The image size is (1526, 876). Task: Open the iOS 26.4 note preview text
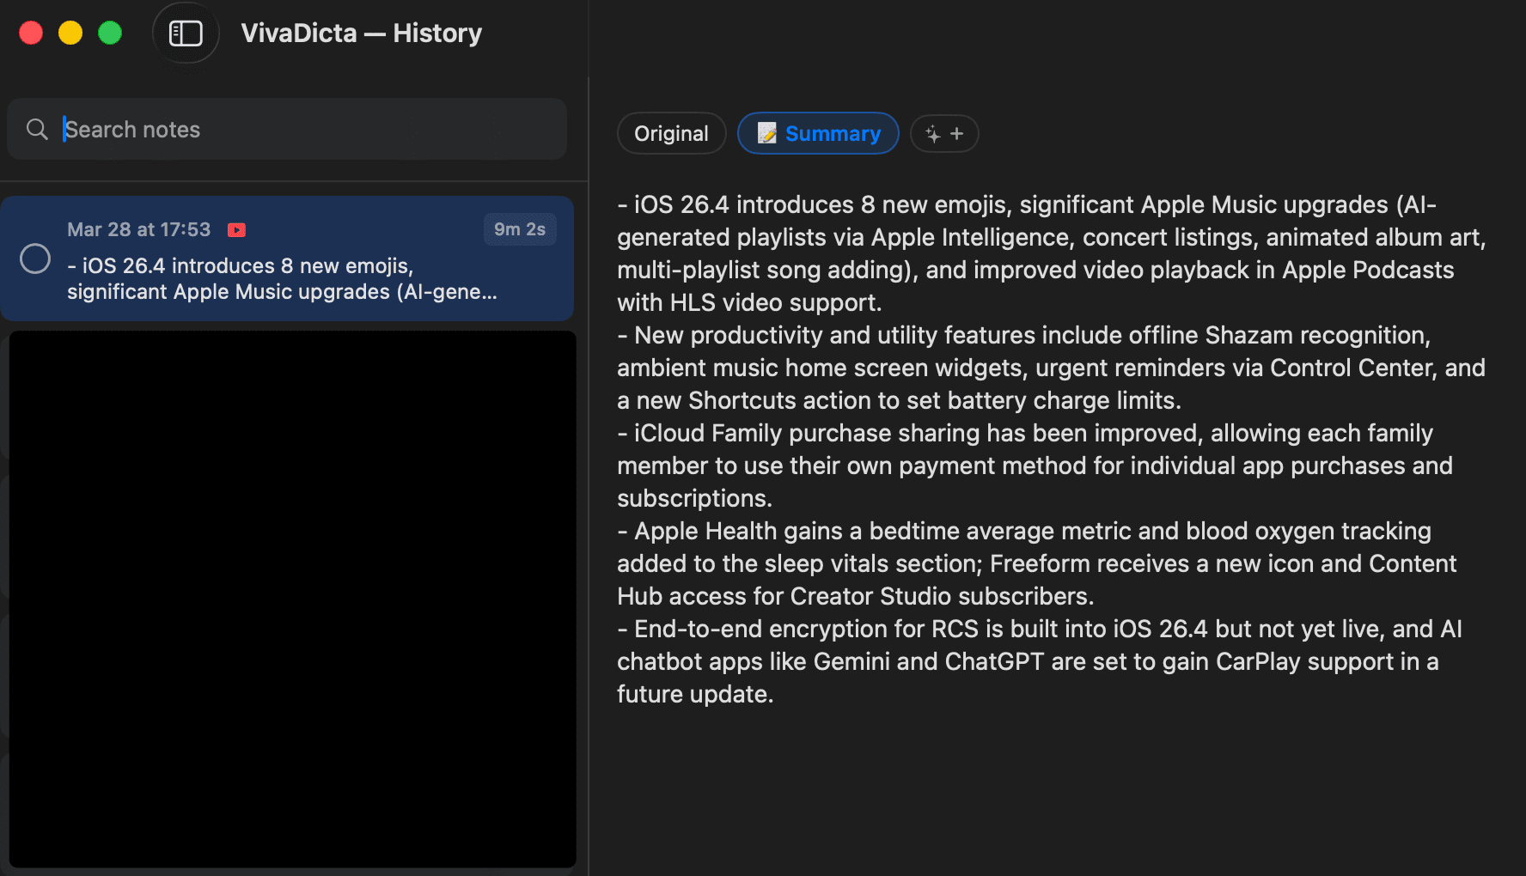(282, 279)
